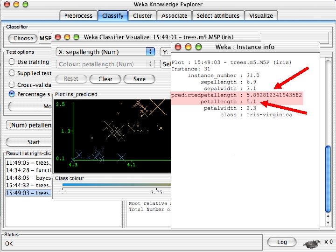Image resolution: width=336 pixels, height=252 pixels.
Task: Click the M5P classifier name field
Action: pos(45,38)
